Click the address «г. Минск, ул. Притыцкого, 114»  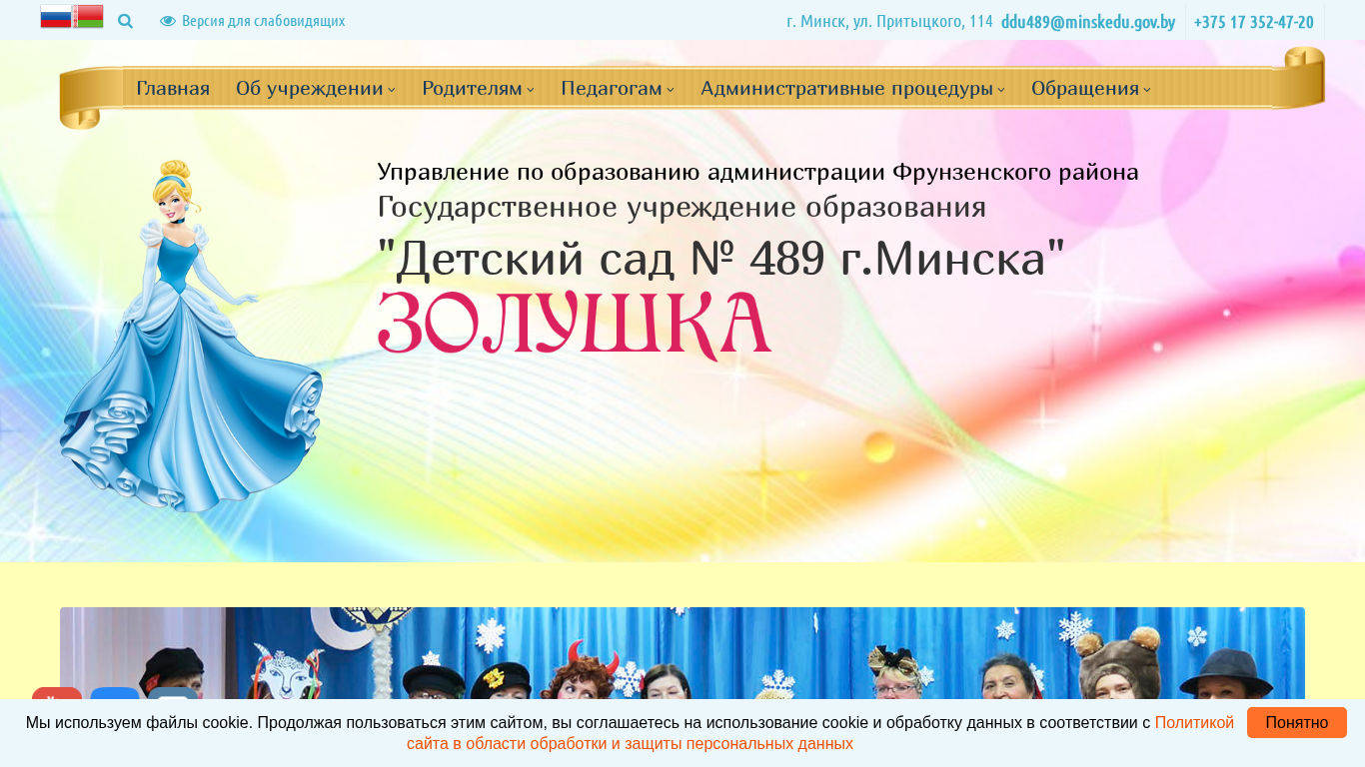889,22
